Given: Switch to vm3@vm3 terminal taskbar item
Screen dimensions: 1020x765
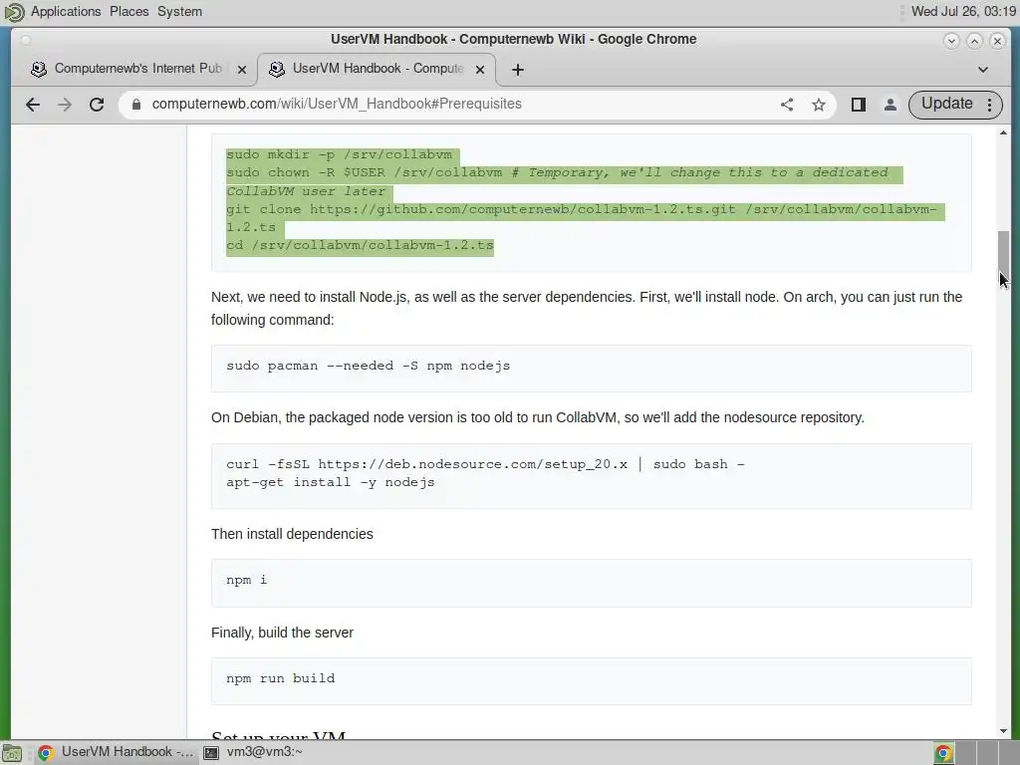Looking at the screenshot, I should coord(254,752).
